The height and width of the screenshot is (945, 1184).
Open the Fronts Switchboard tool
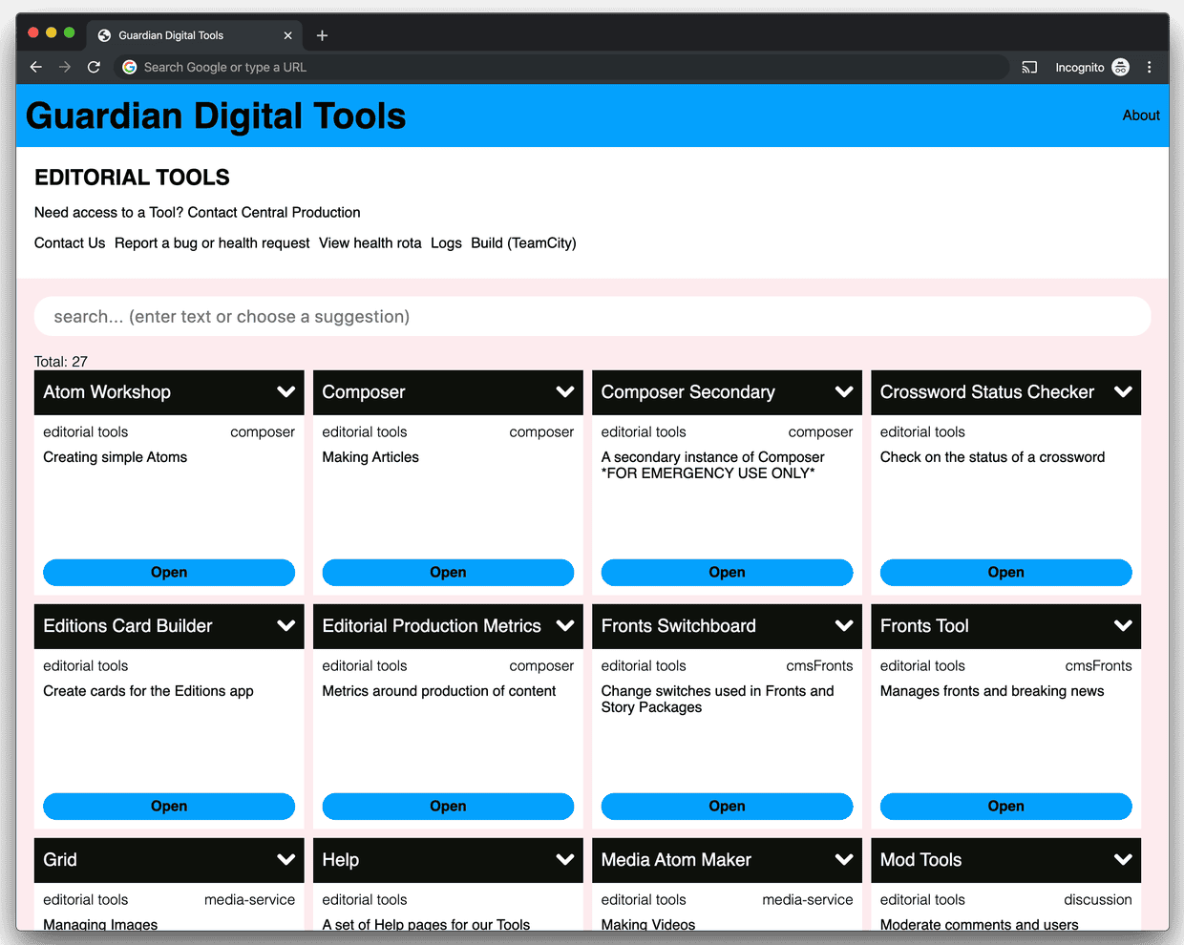[727, 807]
